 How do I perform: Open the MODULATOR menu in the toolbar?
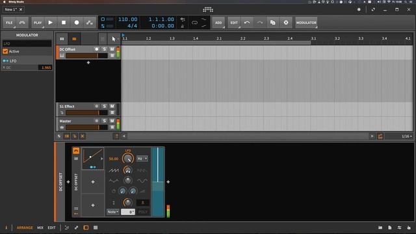click(x=306, y=23)
